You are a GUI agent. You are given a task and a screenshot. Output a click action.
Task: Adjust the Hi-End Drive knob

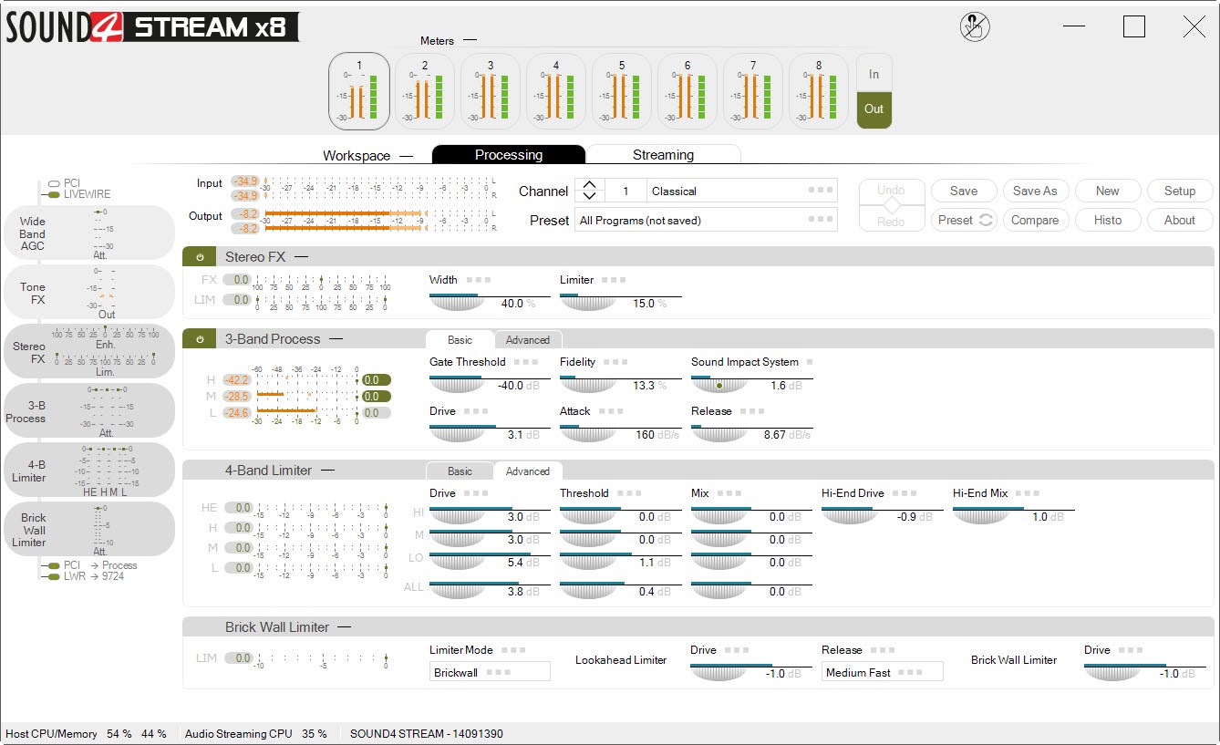pos(849,516)
